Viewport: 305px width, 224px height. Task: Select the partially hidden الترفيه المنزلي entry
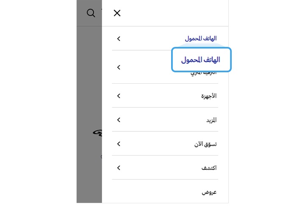click(204, 73)
